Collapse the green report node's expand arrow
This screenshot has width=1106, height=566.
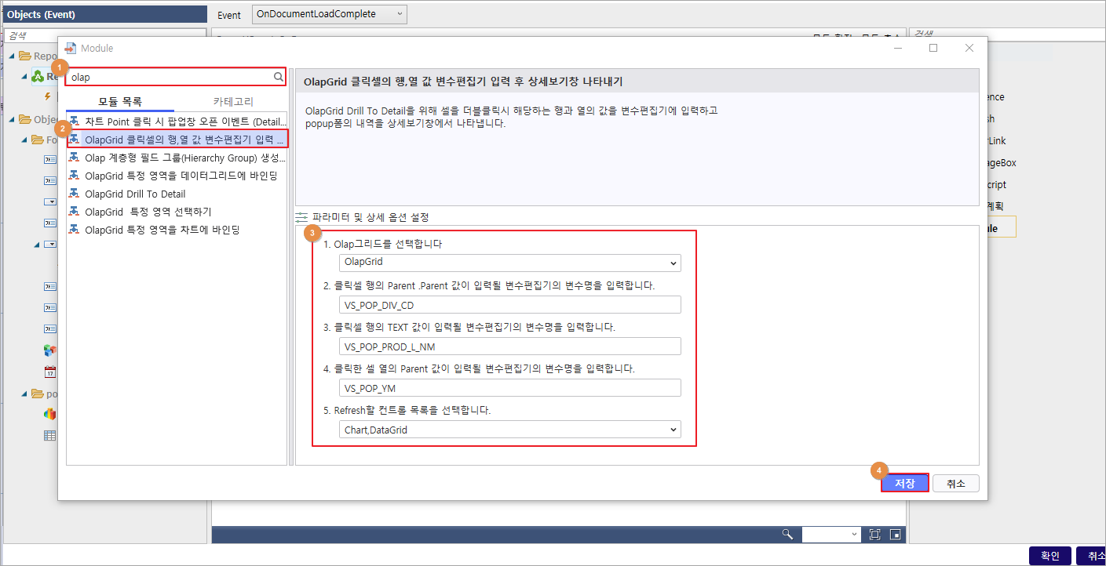click(24, 77)
